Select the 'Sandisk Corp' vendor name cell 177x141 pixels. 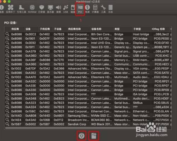coord(77,124)
